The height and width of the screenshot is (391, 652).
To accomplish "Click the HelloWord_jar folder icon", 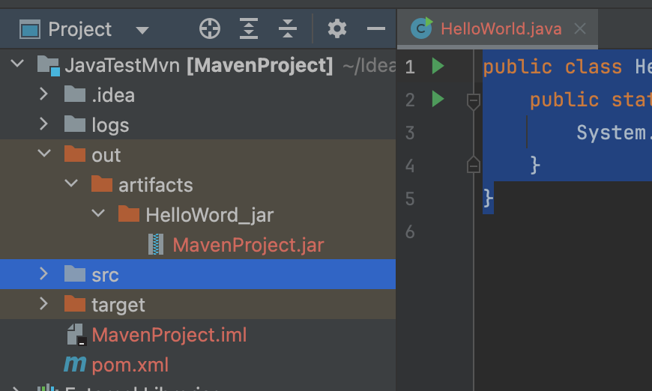I will pyautogui.click(x=129, y=213).
